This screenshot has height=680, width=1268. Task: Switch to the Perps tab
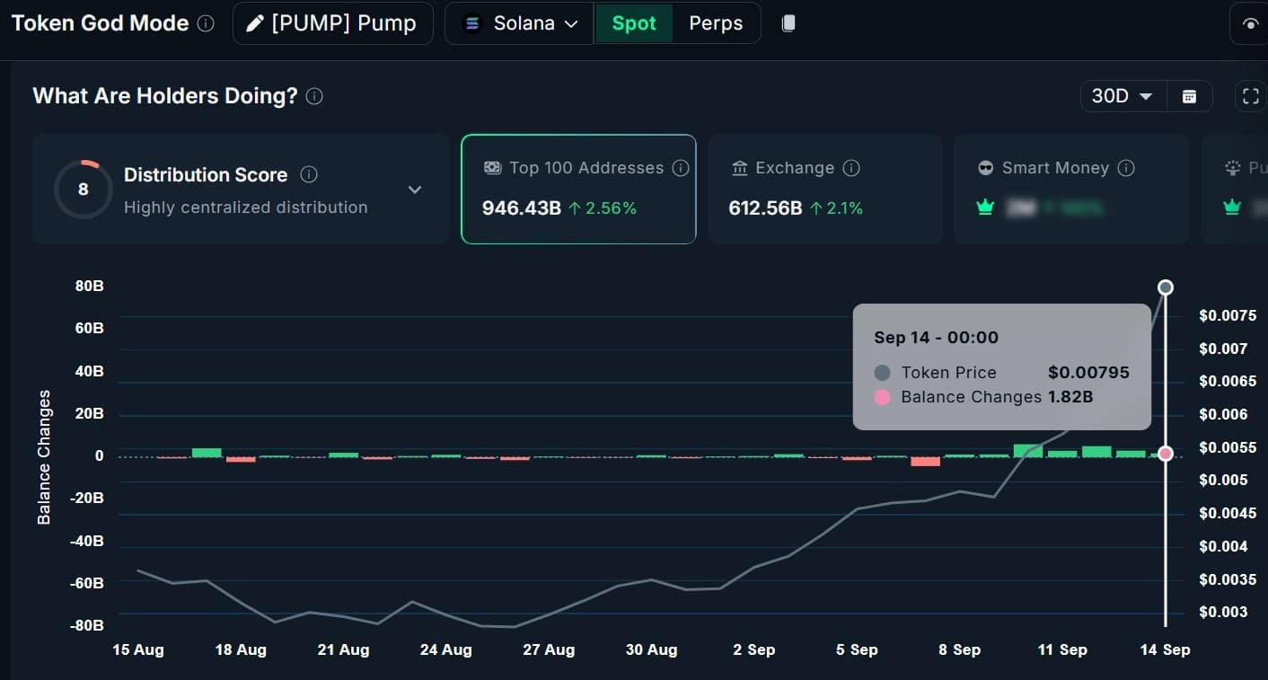pyautogui.click(x=716, y=22)
